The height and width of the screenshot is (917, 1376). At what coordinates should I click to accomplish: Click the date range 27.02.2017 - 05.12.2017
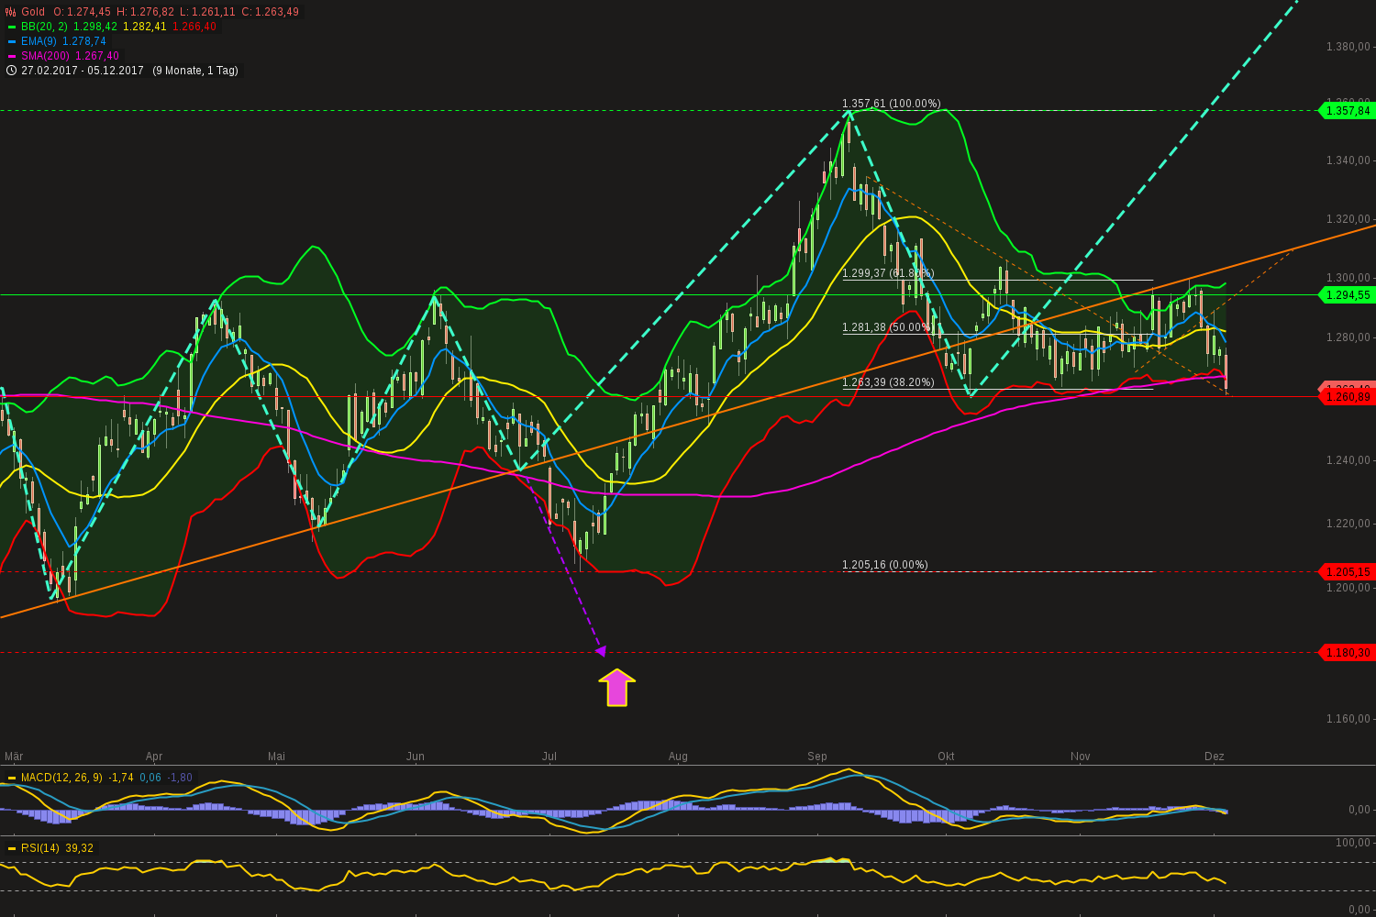tap(83, 71)
